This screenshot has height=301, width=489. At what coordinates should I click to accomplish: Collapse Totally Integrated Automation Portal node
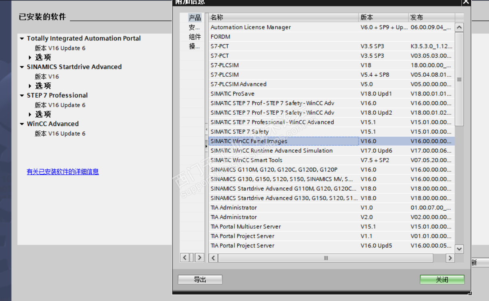(x=22, y=39)
